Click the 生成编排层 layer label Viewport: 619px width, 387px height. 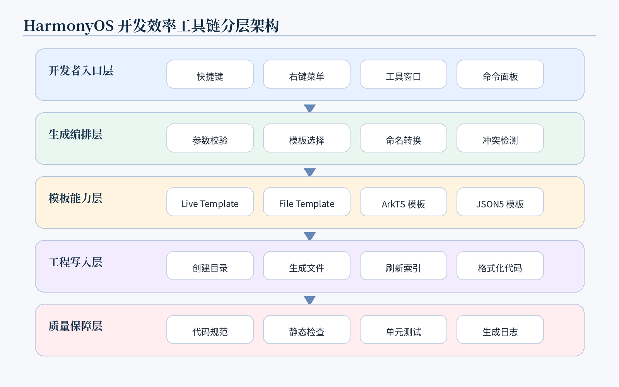[x=75, y=134]
